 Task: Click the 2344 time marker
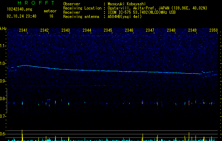pos(87,30)
